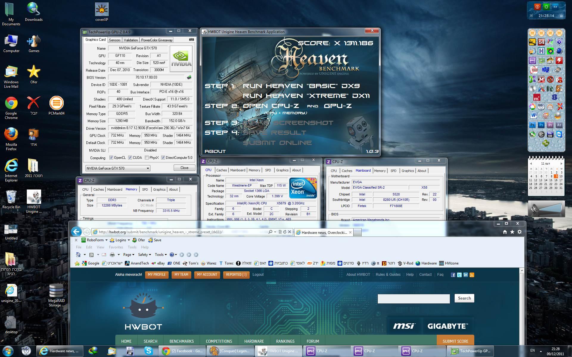Click the IE favorites star icon
The height and width of the screenshot is (357, 572).
pyautogui.click(x=512, y=232)
